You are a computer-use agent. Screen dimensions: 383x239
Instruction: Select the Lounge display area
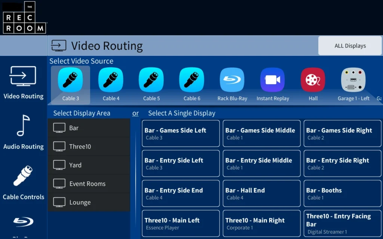[x=89, y=202]
